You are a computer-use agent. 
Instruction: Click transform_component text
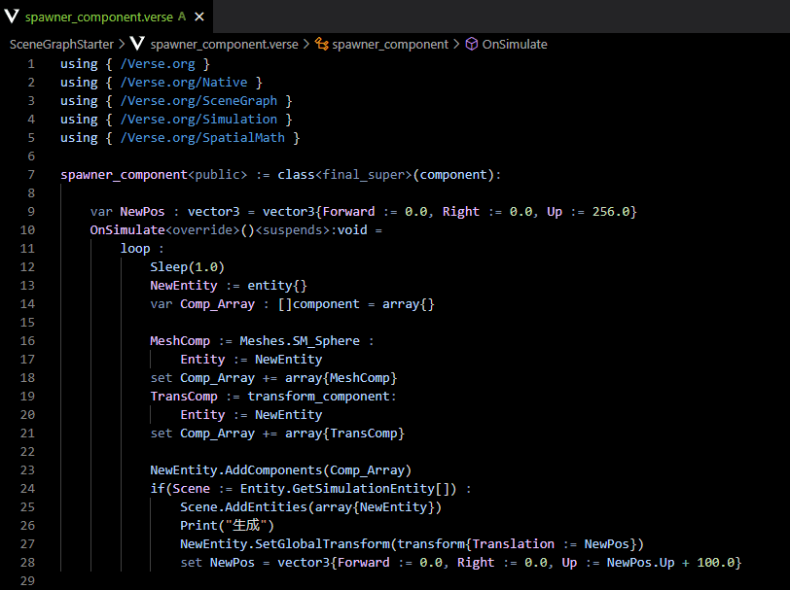click(318, 397)
